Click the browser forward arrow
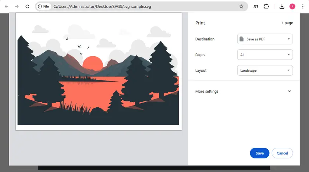 point(17,7)
